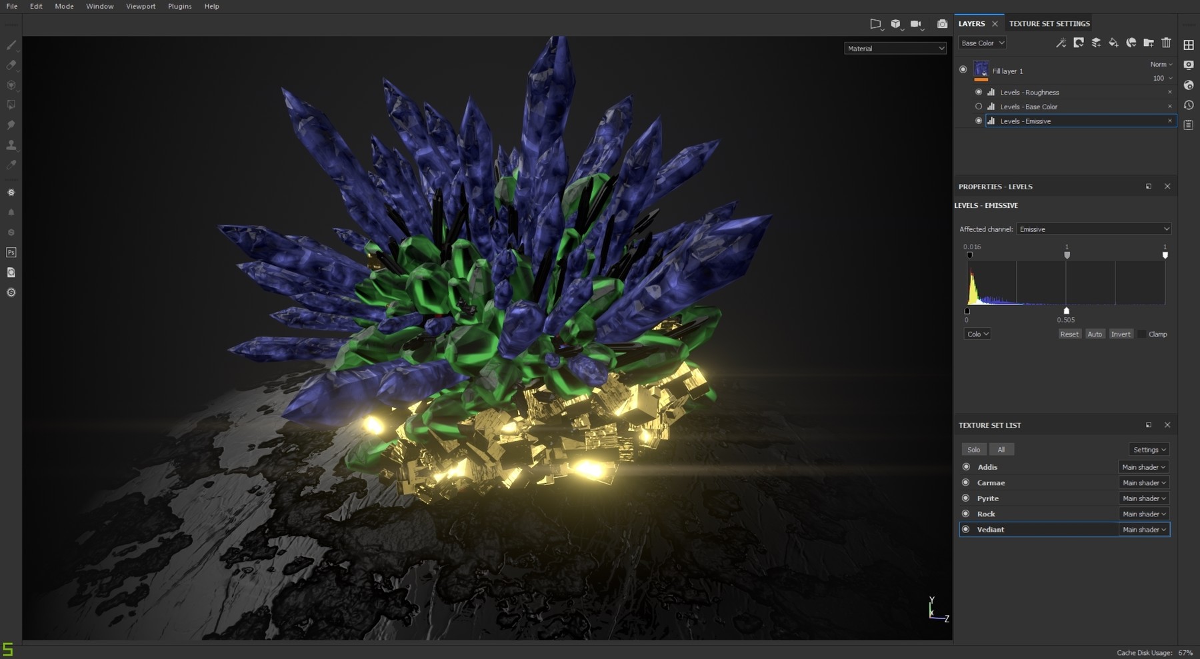Choose the Polygon Fill tool
The width and height of the screenshot is (1200, 659).
pyautogui.click(x=11, y=105)
